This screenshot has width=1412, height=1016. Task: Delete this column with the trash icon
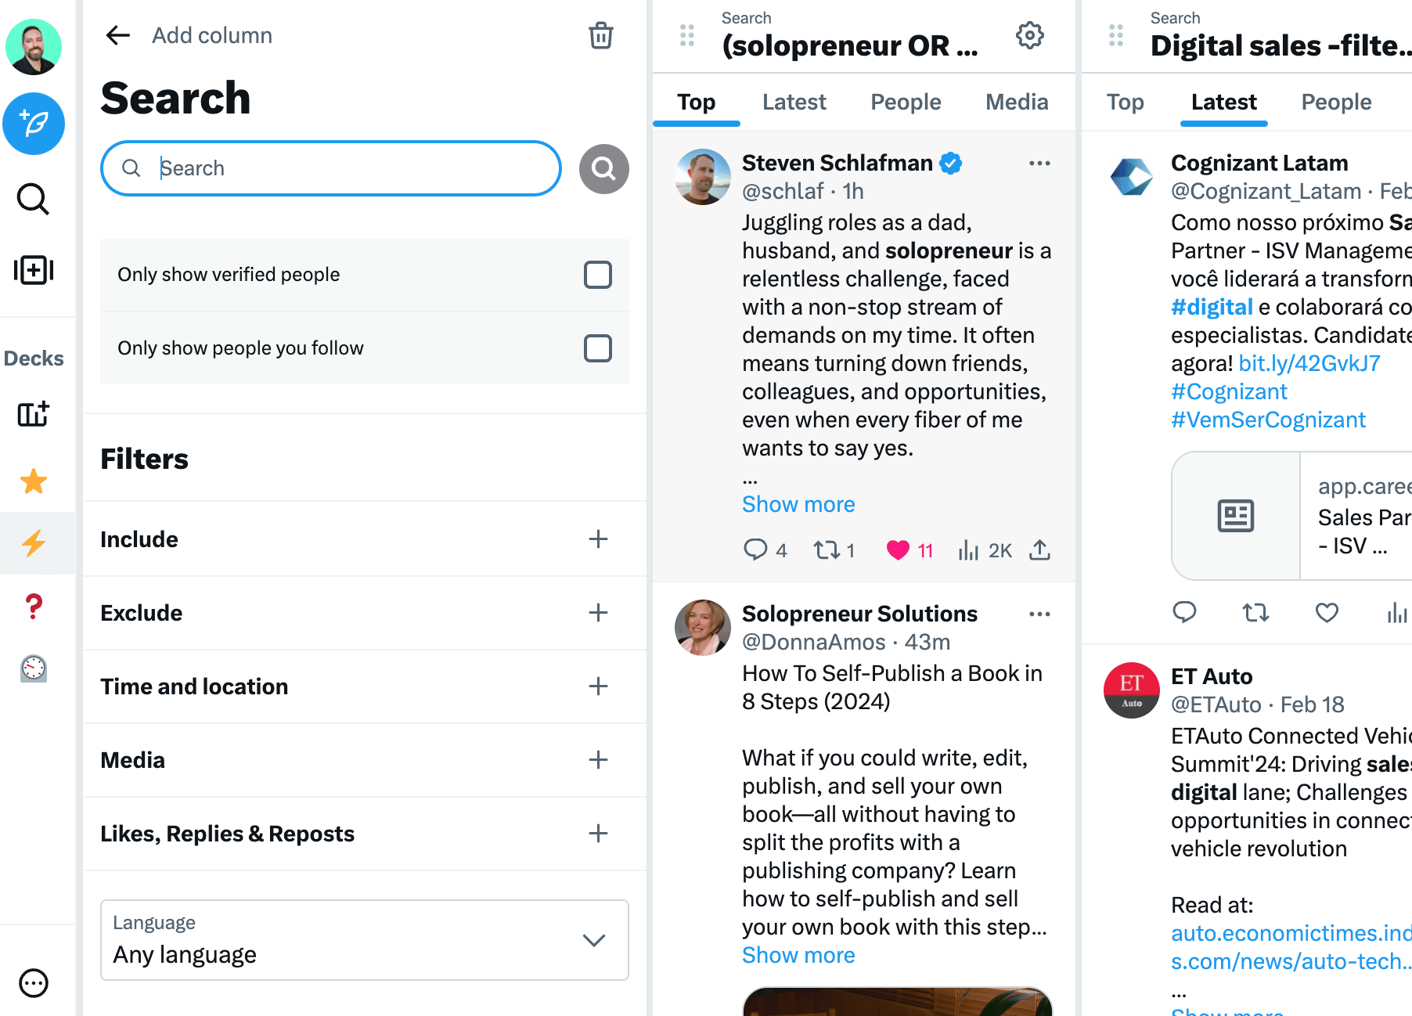(x=600, y=35)
